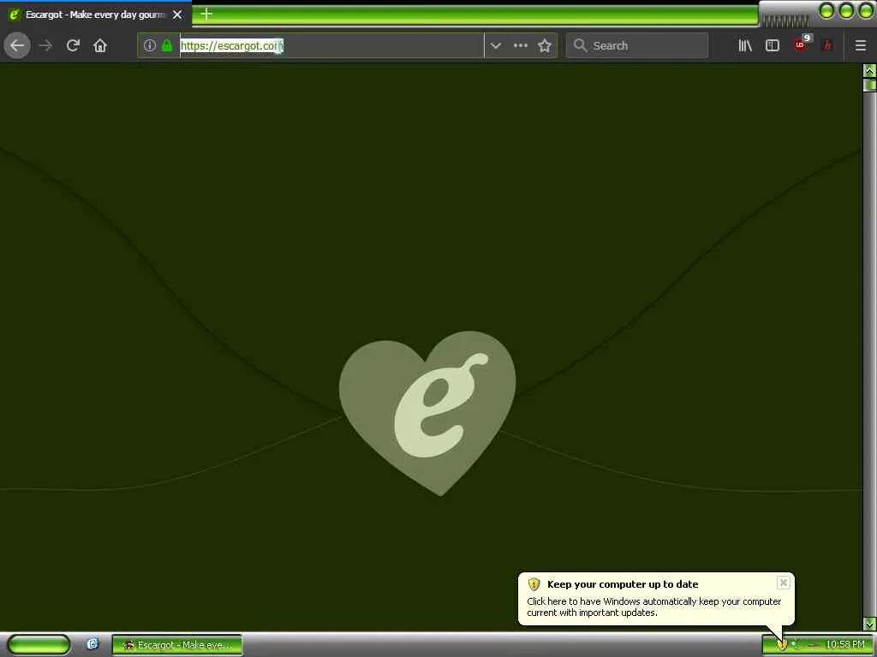Screen dimensions: 877x657
Task: Show site information via the info icon
Action: tap(149, 45)
